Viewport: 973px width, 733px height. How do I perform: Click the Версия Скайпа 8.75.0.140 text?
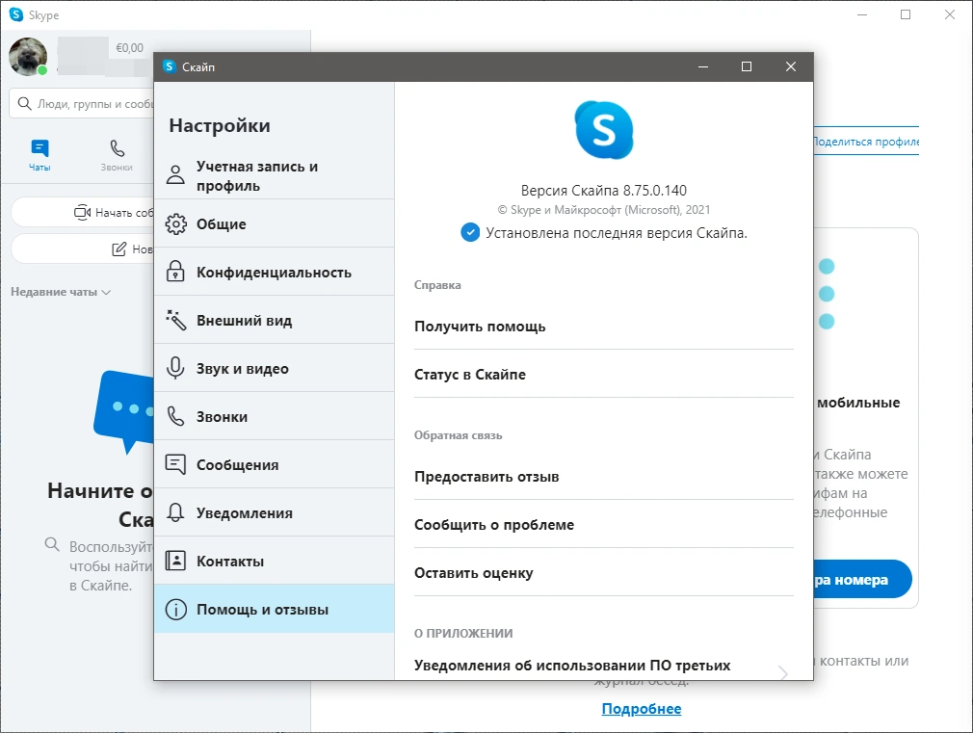tap(604, 191)
